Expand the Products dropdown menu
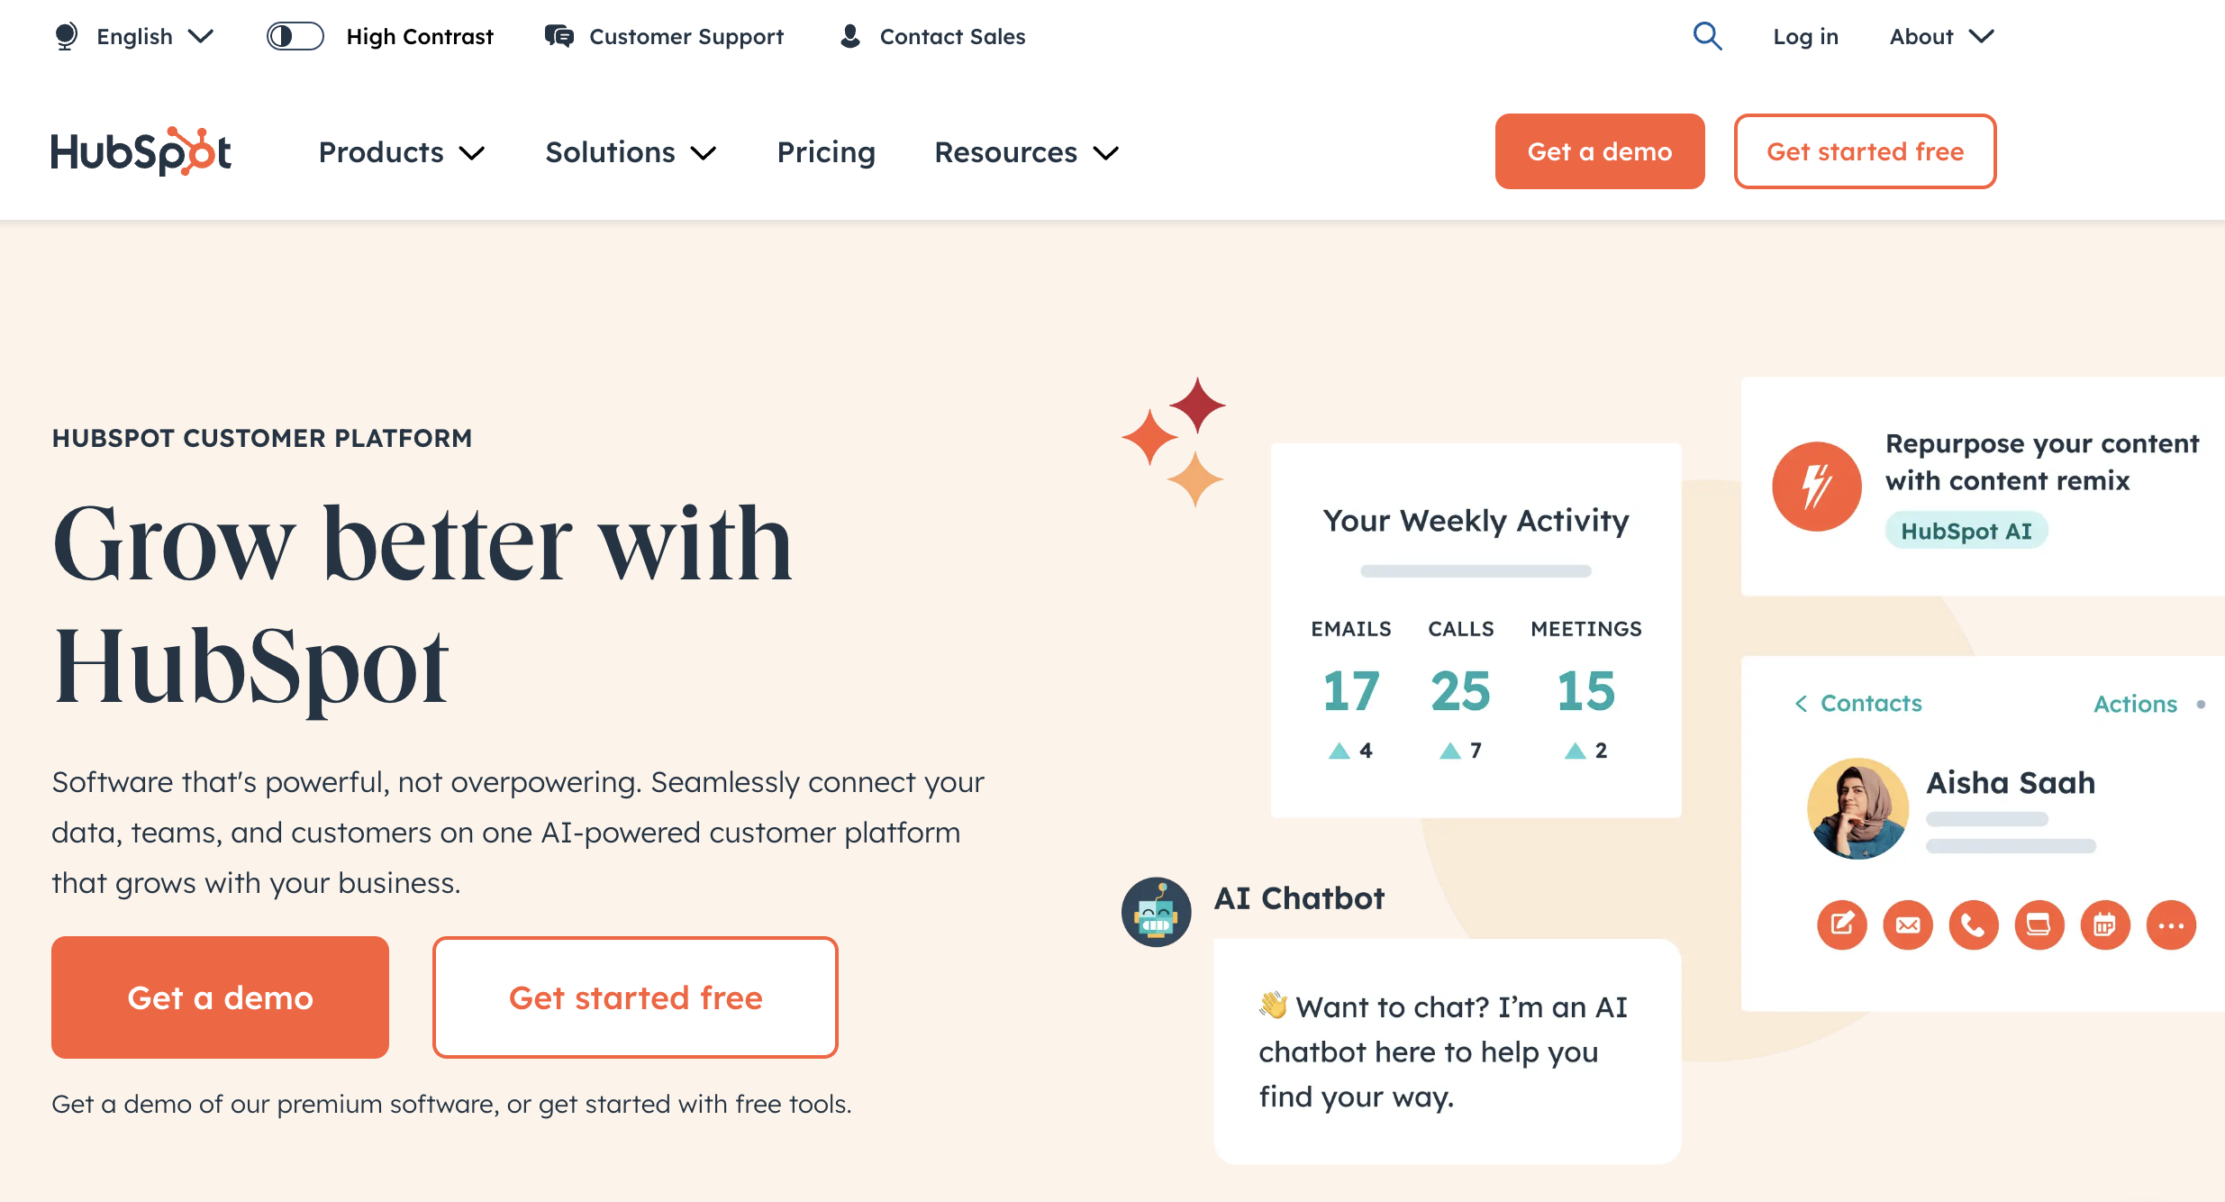The width and height of the screenshot is (2225, 1202). click(x=401, y=151)
